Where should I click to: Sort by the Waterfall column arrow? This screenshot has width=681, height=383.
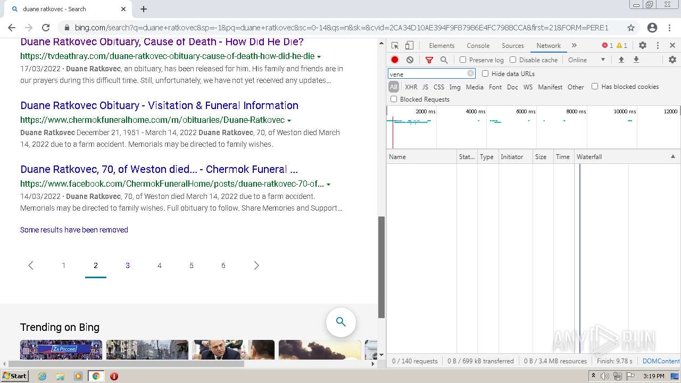[x=672, y=157]
